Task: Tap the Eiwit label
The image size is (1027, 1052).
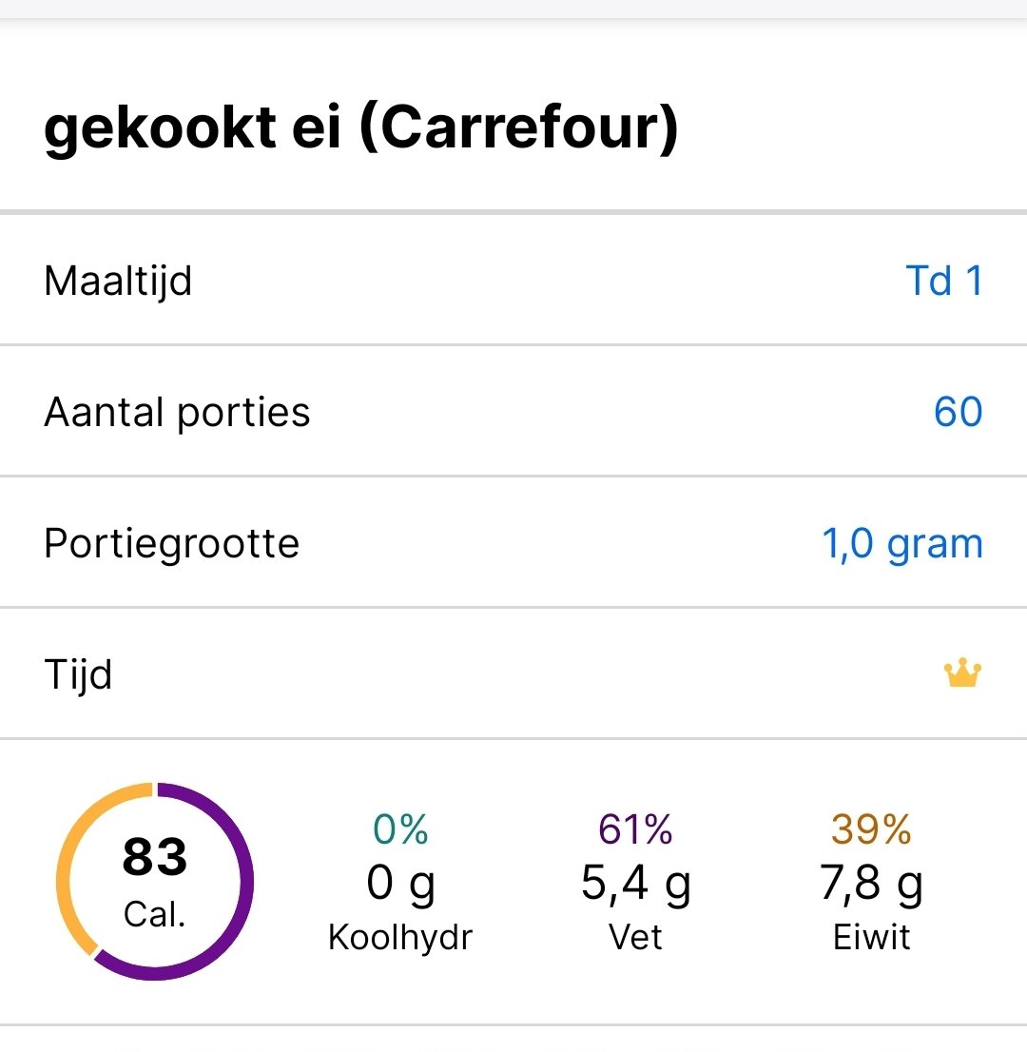Action: 871,938
